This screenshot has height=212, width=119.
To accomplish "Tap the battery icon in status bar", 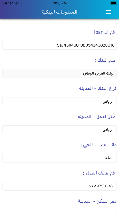I will click(114, 3).
